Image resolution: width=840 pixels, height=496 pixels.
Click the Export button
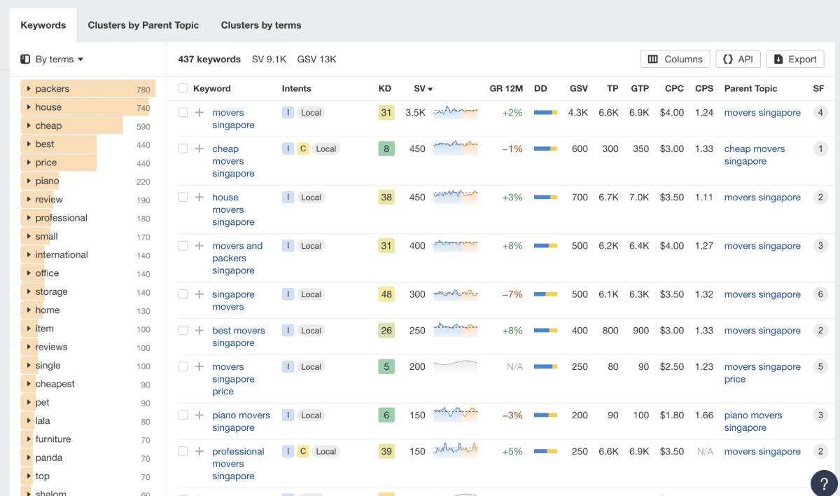tap(795, 60)
